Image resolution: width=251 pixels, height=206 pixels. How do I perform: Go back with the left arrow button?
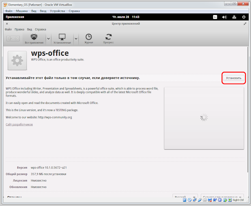(x=10, y=38)
